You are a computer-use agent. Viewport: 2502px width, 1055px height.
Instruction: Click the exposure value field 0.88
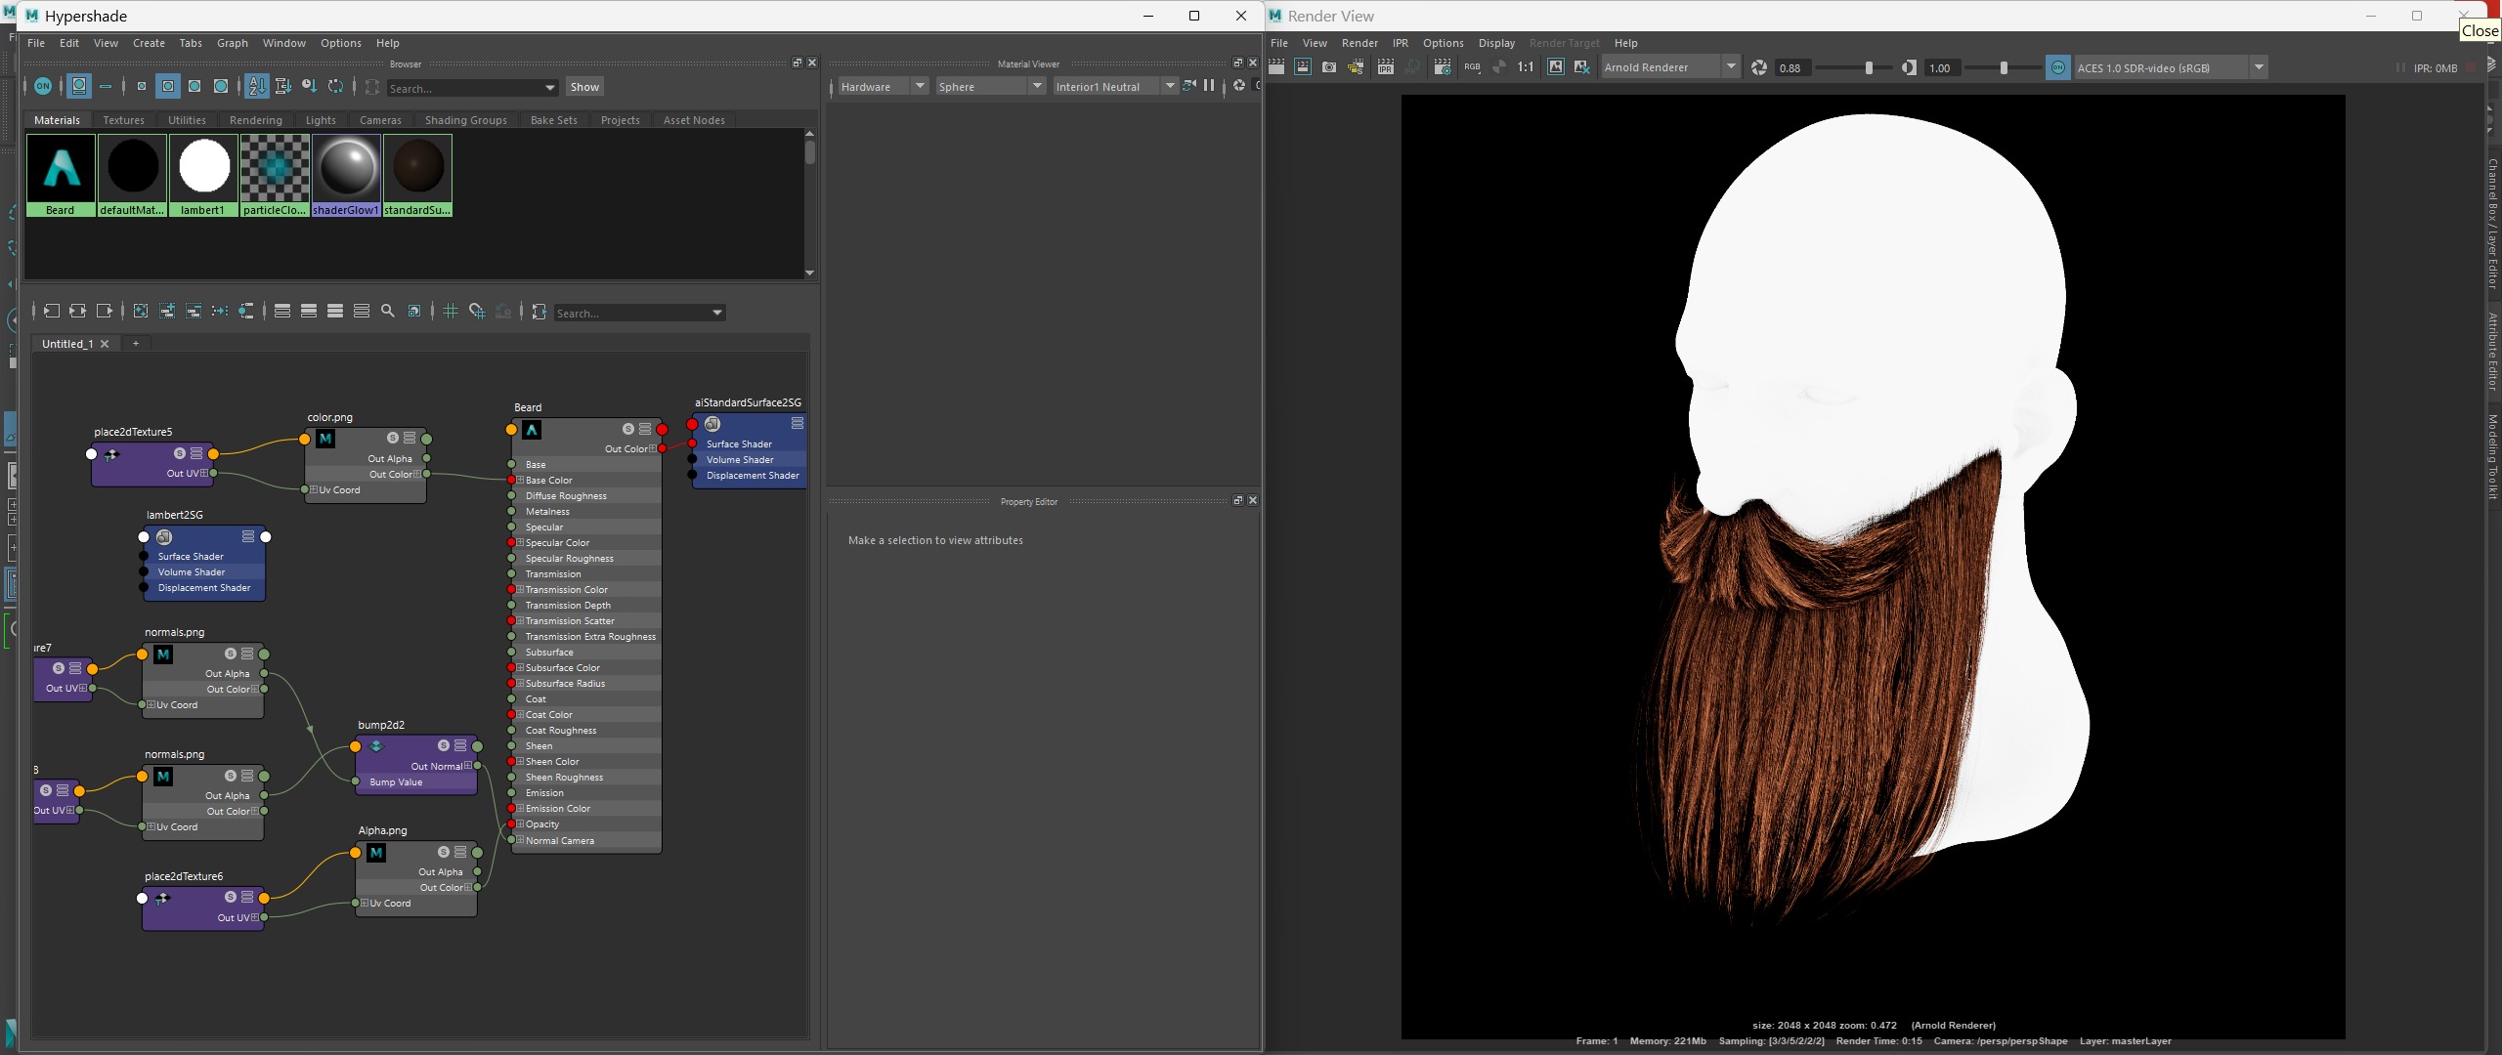tap(1792, 68)
